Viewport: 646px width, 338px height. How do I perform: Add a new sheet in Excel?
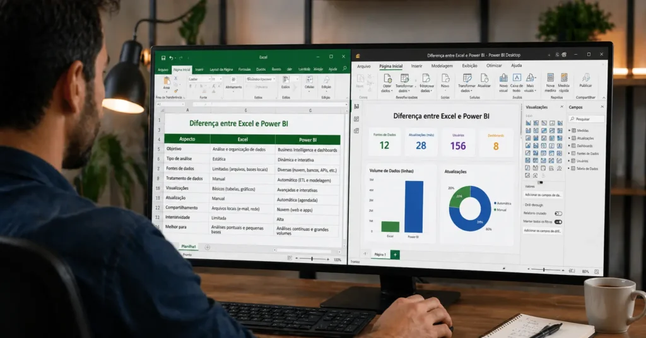(207, 247)
